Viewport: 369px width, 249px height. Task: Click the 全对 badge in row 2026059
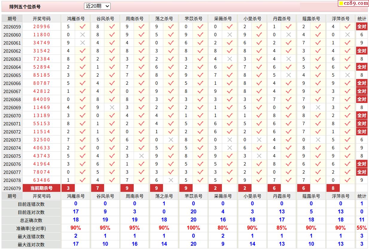[362, 27]
